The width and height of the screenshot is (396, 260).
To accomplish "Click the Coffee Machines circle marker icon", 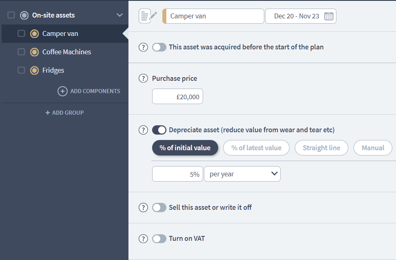I will (35, 52).
